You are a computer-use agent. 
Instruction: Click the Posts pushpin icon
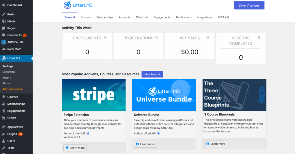(x=3, y=14)
